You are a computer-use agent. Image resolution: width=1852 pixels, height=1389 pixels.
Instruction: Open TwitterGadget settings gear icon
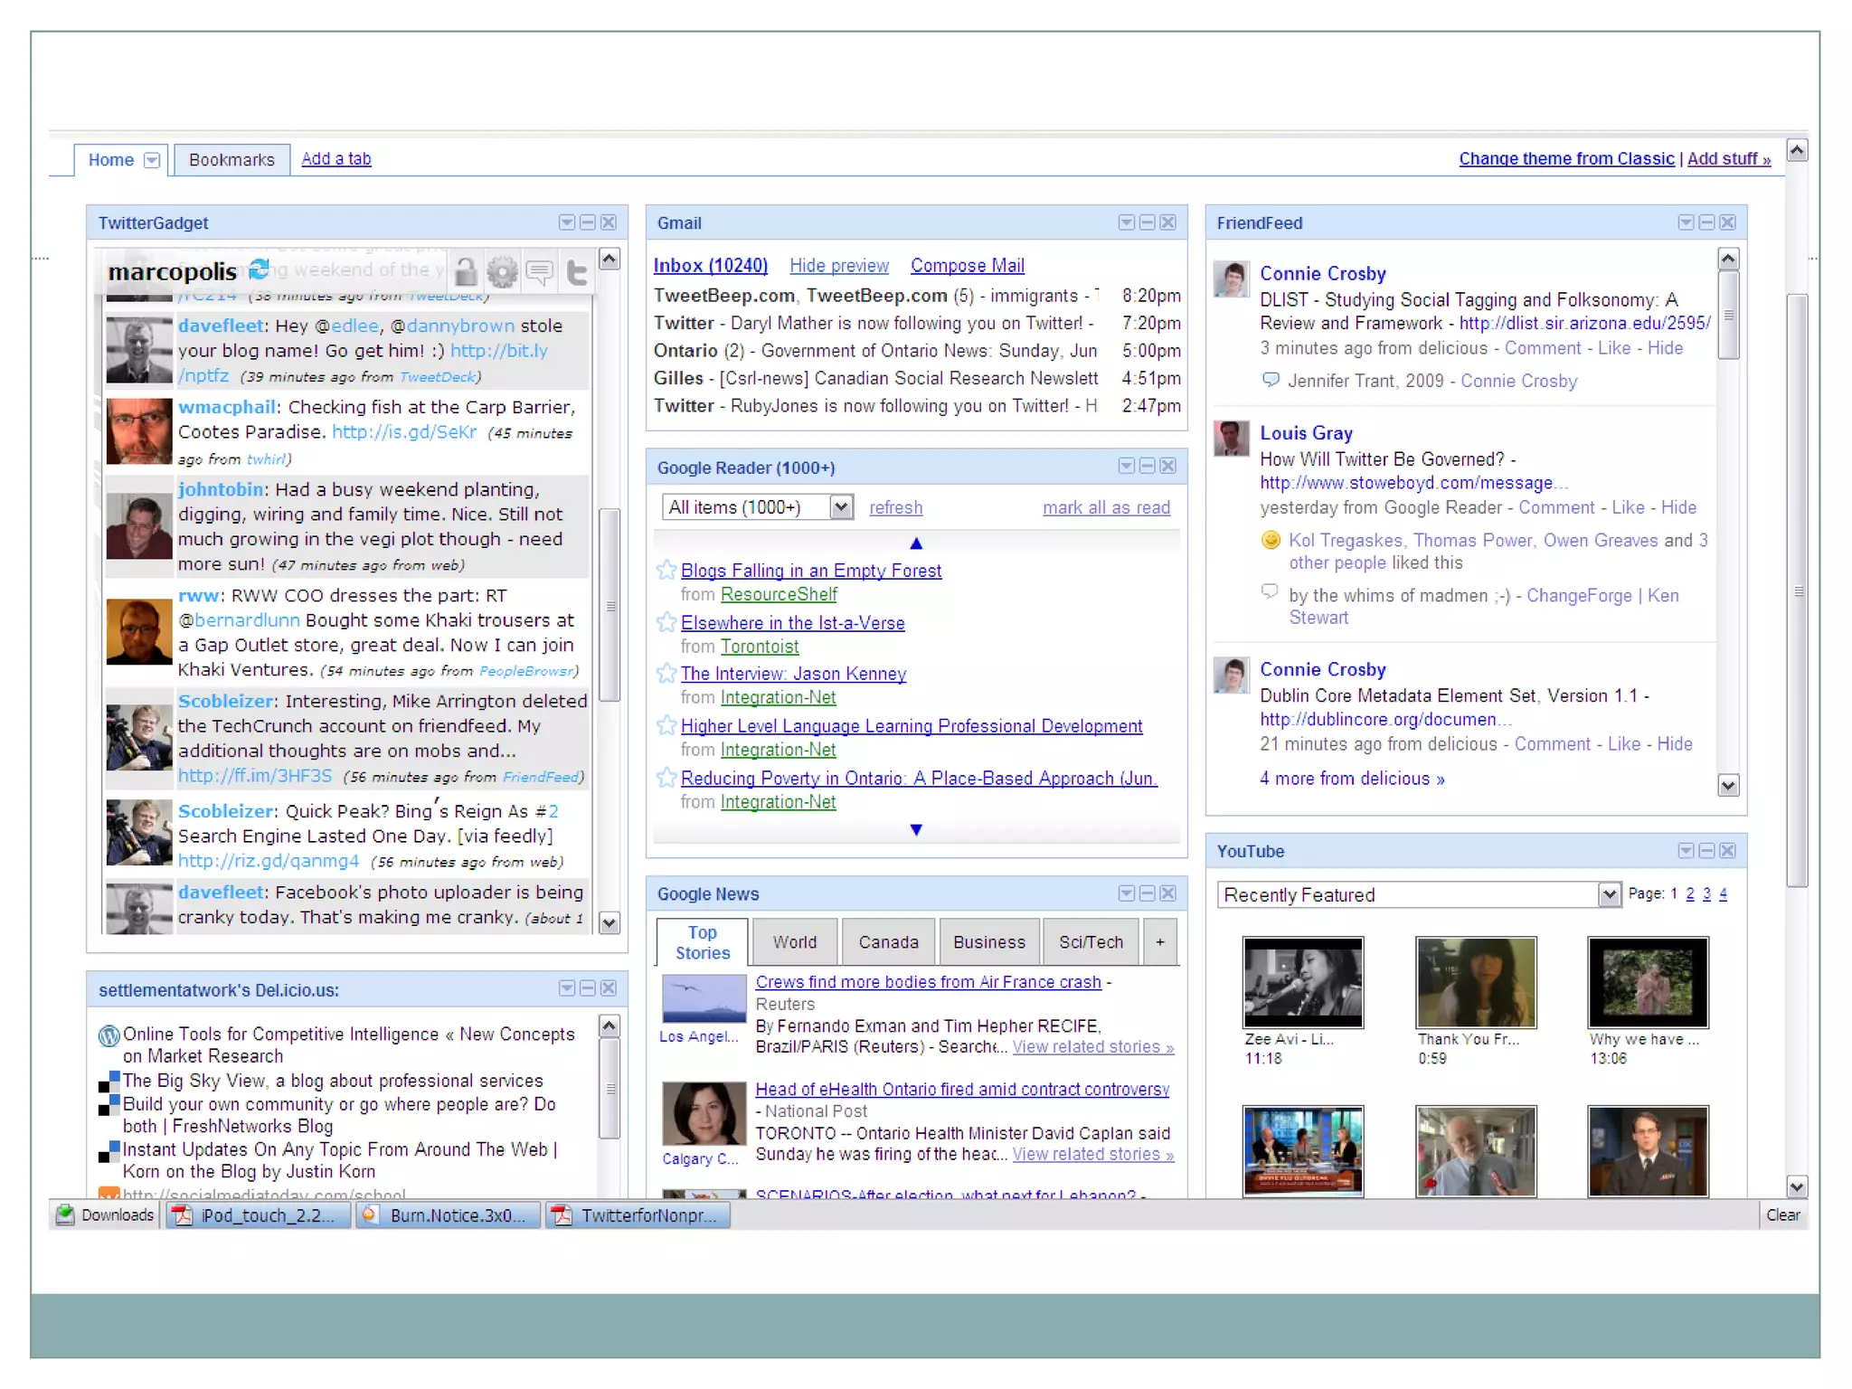tap(502, 271)
